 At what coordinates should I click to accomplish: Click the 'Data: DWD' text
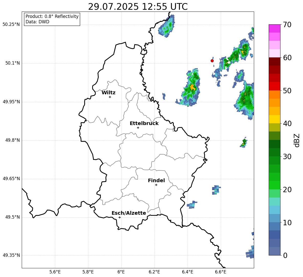point(37,22)
